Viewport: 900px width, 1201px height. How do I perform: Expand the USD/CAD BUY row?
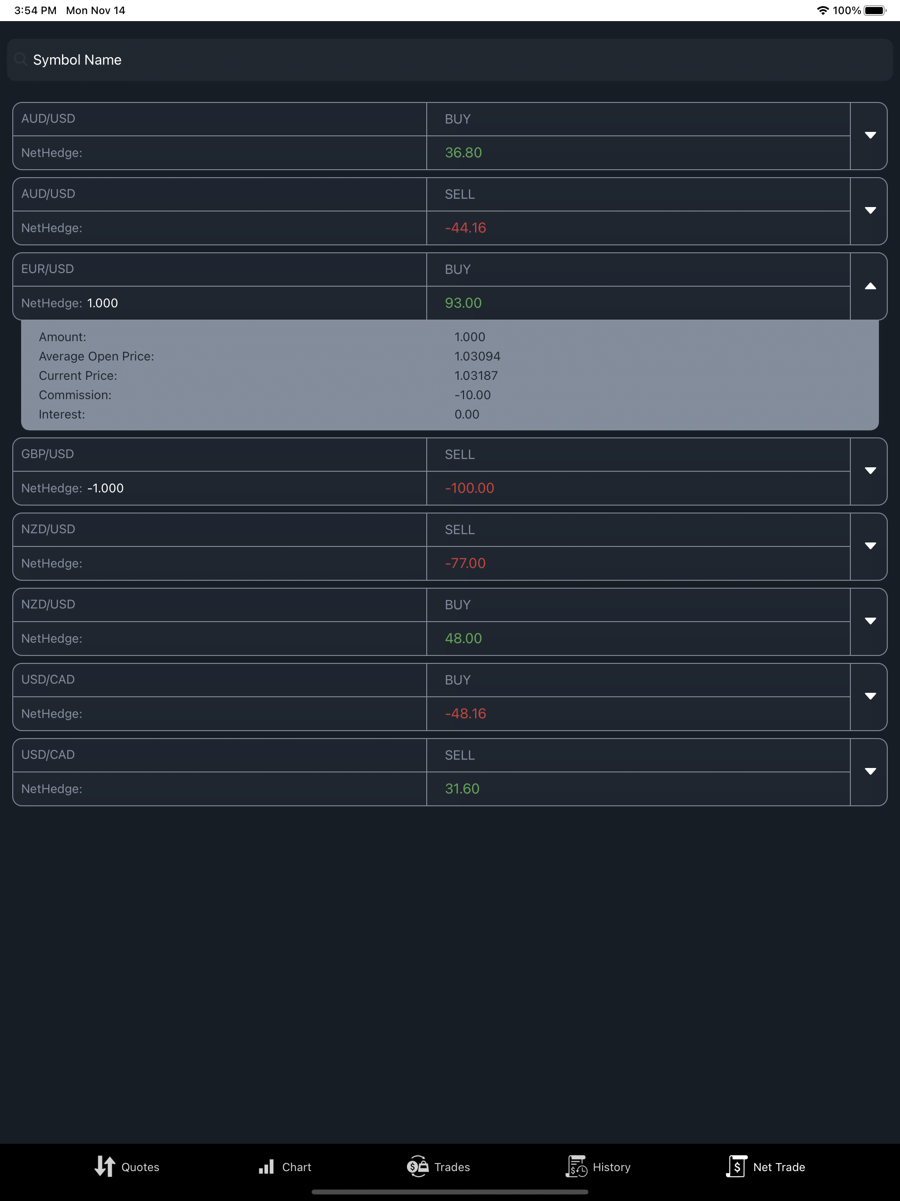pyautogui.click(x=870, y=697)
